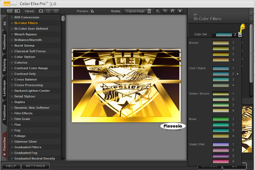Select the Detail Stylizer filter
This screenshot has height=170, width=255.
[25, 96]
